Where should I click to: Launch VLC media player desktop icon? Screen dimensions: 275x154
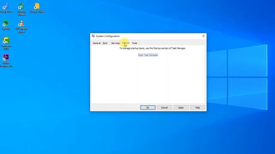21,27
